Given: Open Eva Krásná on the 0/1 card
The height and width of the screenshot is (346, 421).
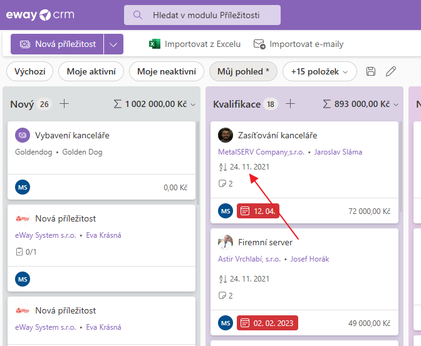Looking at the screenshot, I should pyautogui.click(x=103, y=235).
